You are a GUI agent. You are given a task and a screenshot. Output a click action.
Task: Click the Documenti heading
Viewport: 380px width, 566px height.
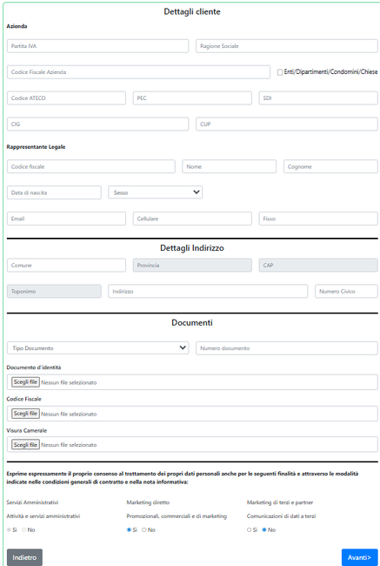192,323
